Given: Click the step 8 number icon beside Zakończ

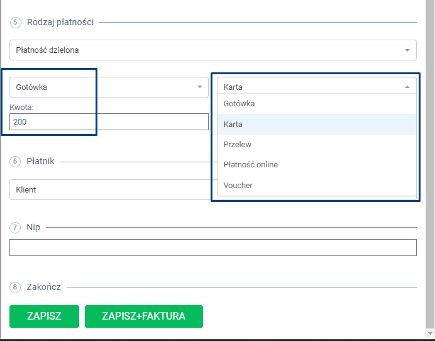Looking at the screenshot, I should pyautogui.click(x=15, y=287).
